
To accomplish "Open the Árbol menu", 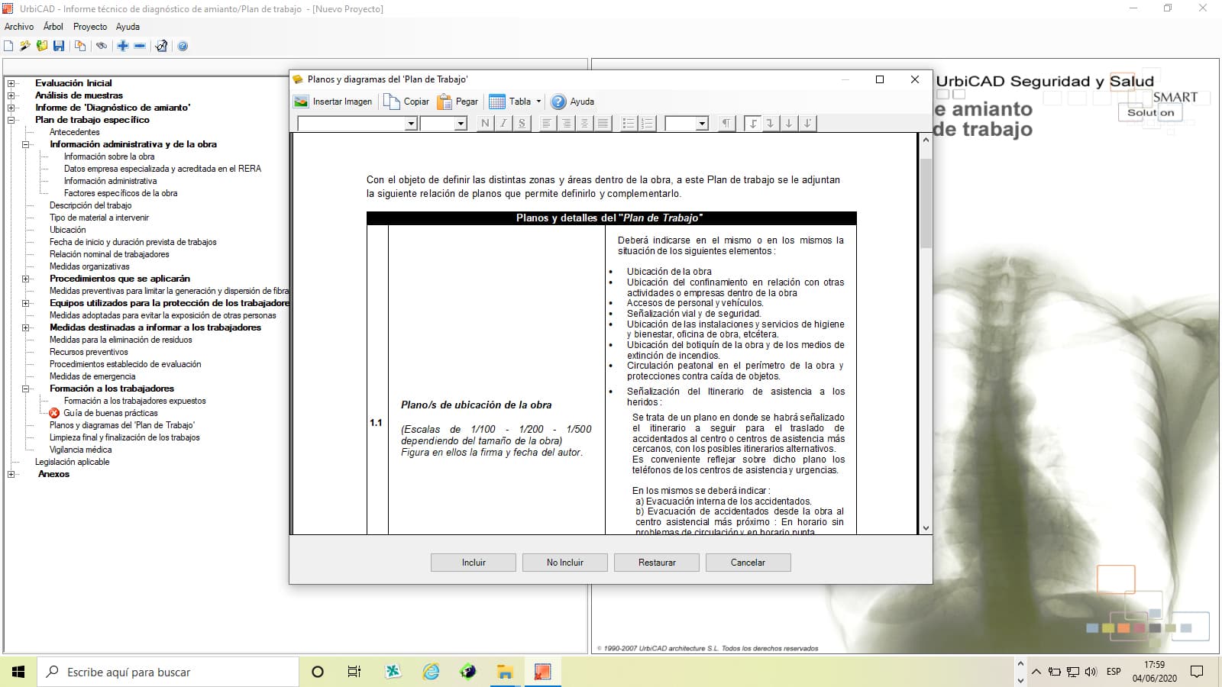I will (x=53, y=27).
